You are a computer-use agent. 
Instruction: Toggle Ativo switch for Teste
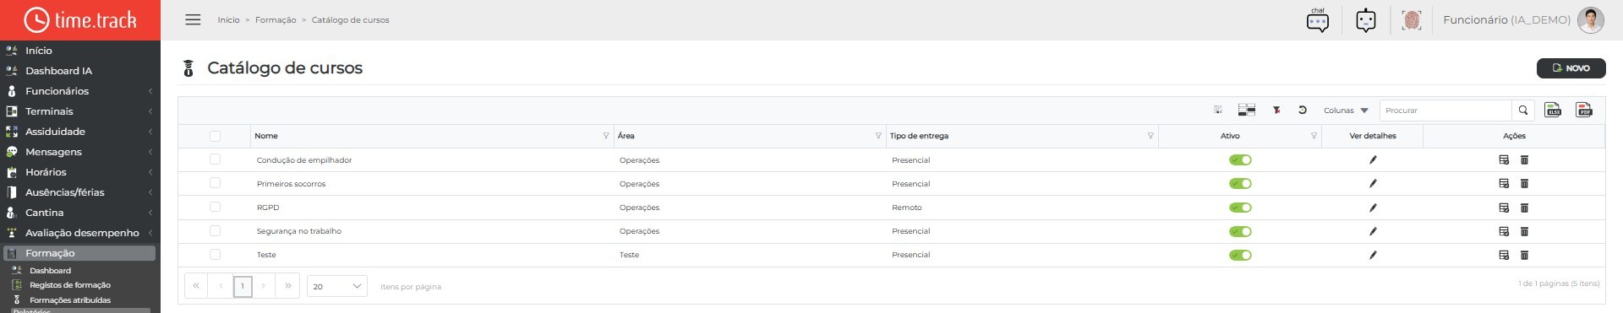tap(1240, 255)
